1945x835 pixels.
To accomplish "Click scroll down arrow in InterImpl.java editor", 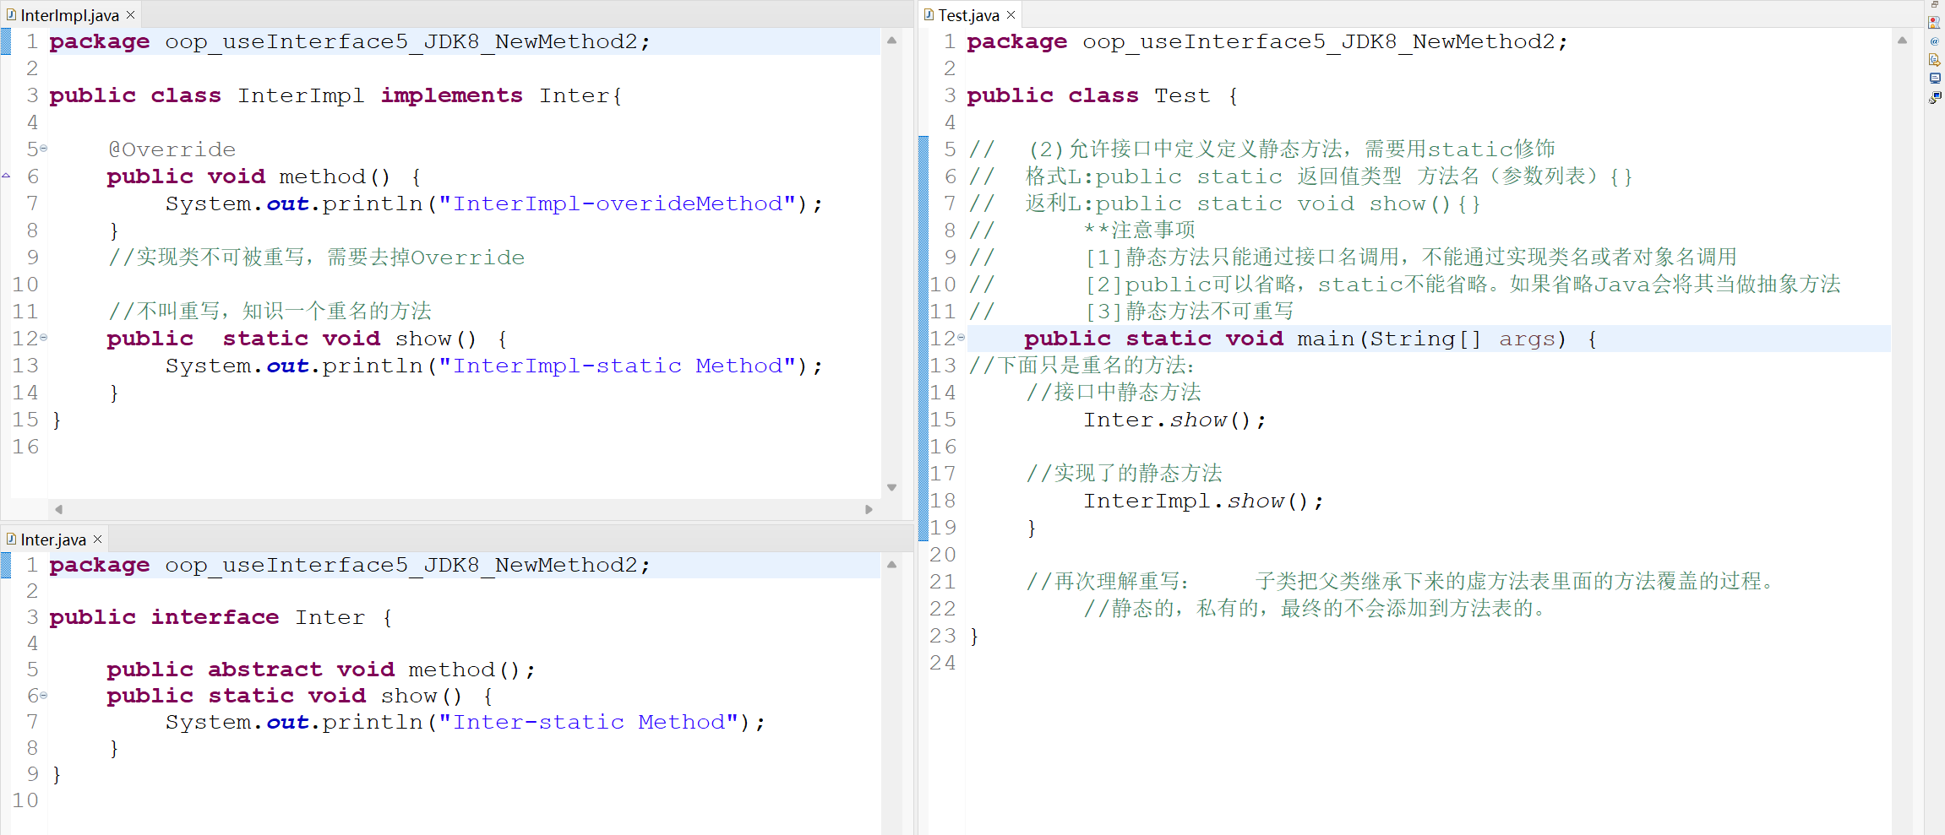I will click(x=891, y=487).
